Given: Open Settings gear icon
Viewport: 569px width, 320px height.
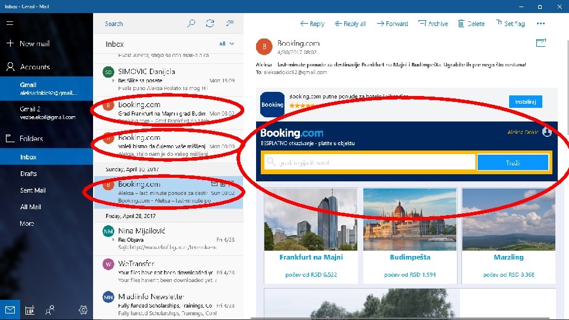Looking at the screenshot, I should click(x=83, y=310).
